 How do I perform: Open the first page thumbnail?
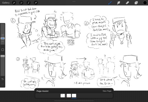63,96
